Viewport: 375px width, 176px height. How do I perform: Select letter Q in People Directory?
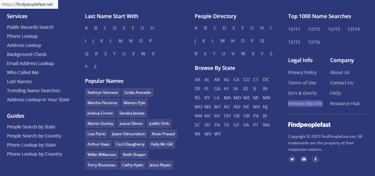tap(262, 41)
